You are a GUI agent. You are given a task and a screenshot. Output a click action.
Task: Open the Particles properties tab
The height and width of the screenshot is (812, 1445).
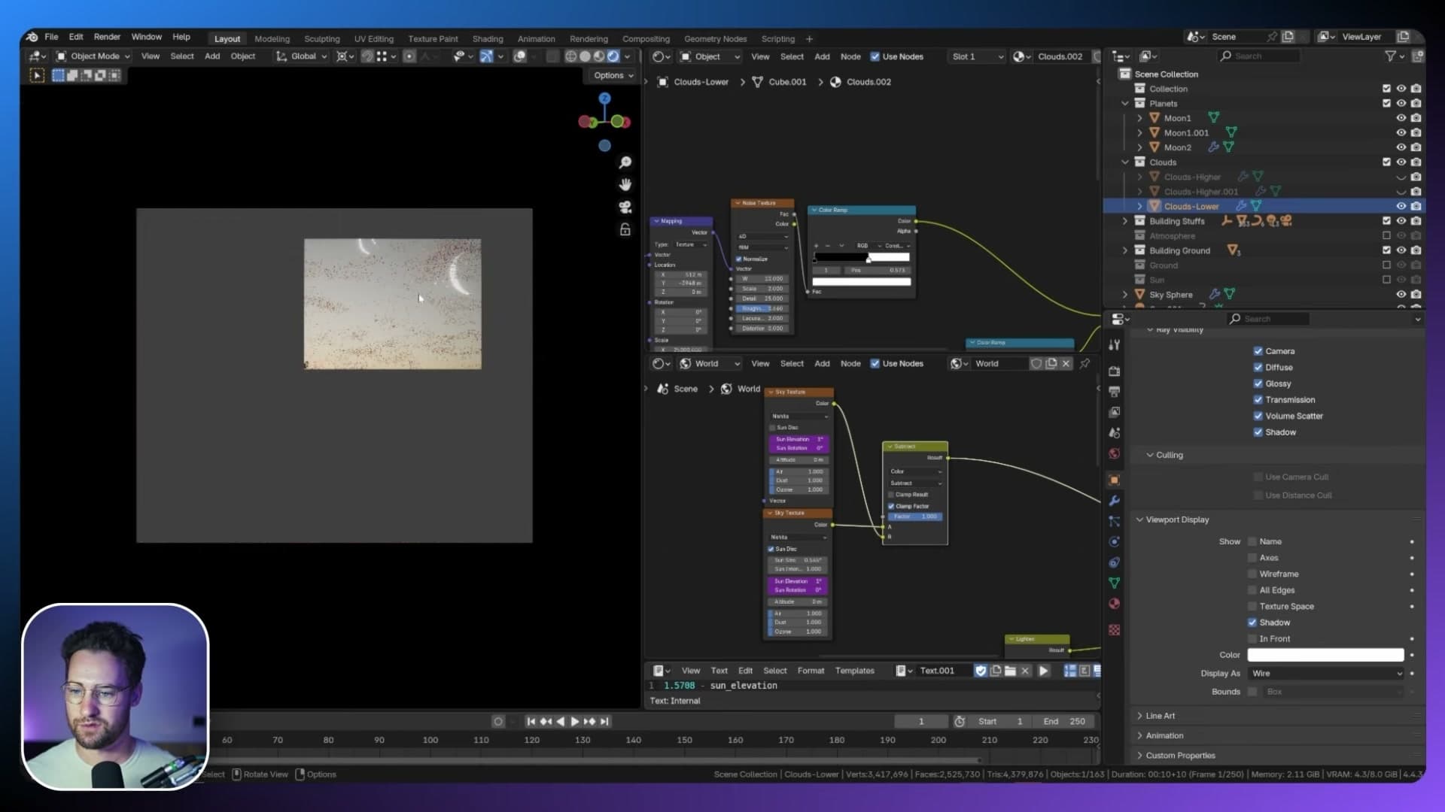[1115, 521]
